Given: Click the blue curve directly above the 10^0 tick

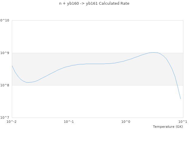Looking at the screenshot, I should click(x=126, y=61).
